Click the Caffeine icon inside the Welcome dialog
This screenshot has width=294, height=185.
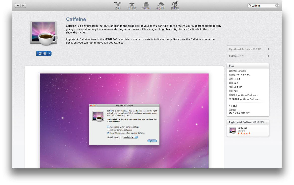[x=98, y=116]
